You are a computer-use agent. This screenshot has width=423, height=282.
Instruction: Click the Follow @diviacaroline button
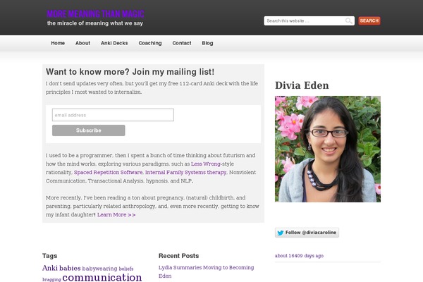(x=307, y=233)
